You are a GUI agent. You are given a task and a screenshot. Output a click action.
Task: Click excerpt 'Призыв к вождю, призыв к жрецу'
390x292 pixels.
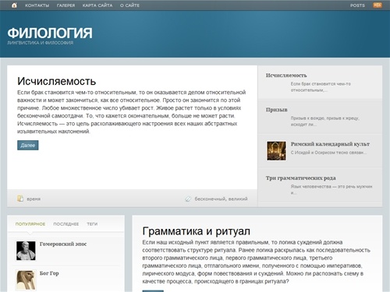pyautogui.click(x=325, y=121)
